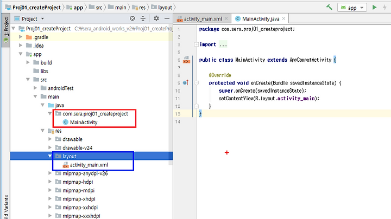Click the onCreate closing fold marker
Viewport: 391px width, 219px height.
196,106
